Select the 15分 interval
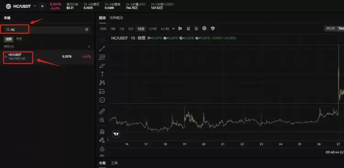 click(141, 29)
